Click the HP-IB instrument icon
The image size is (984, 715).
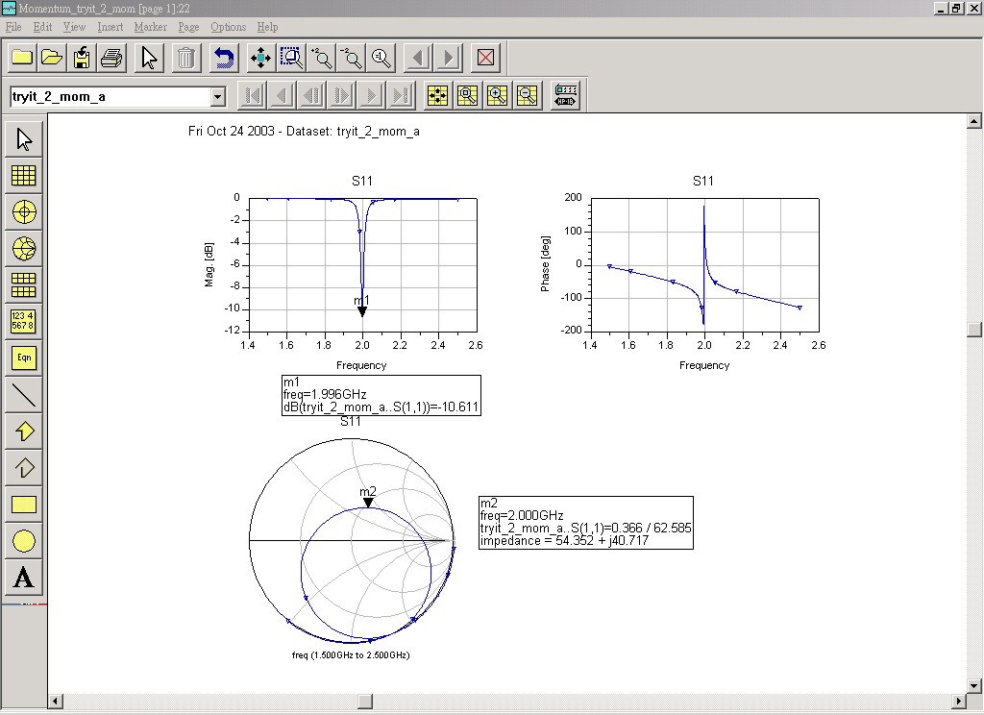tap(565, 95)
